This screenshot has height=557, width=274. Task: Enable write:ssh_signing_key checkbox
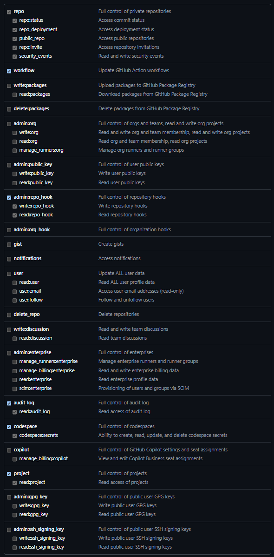click(x=14, y=538)
